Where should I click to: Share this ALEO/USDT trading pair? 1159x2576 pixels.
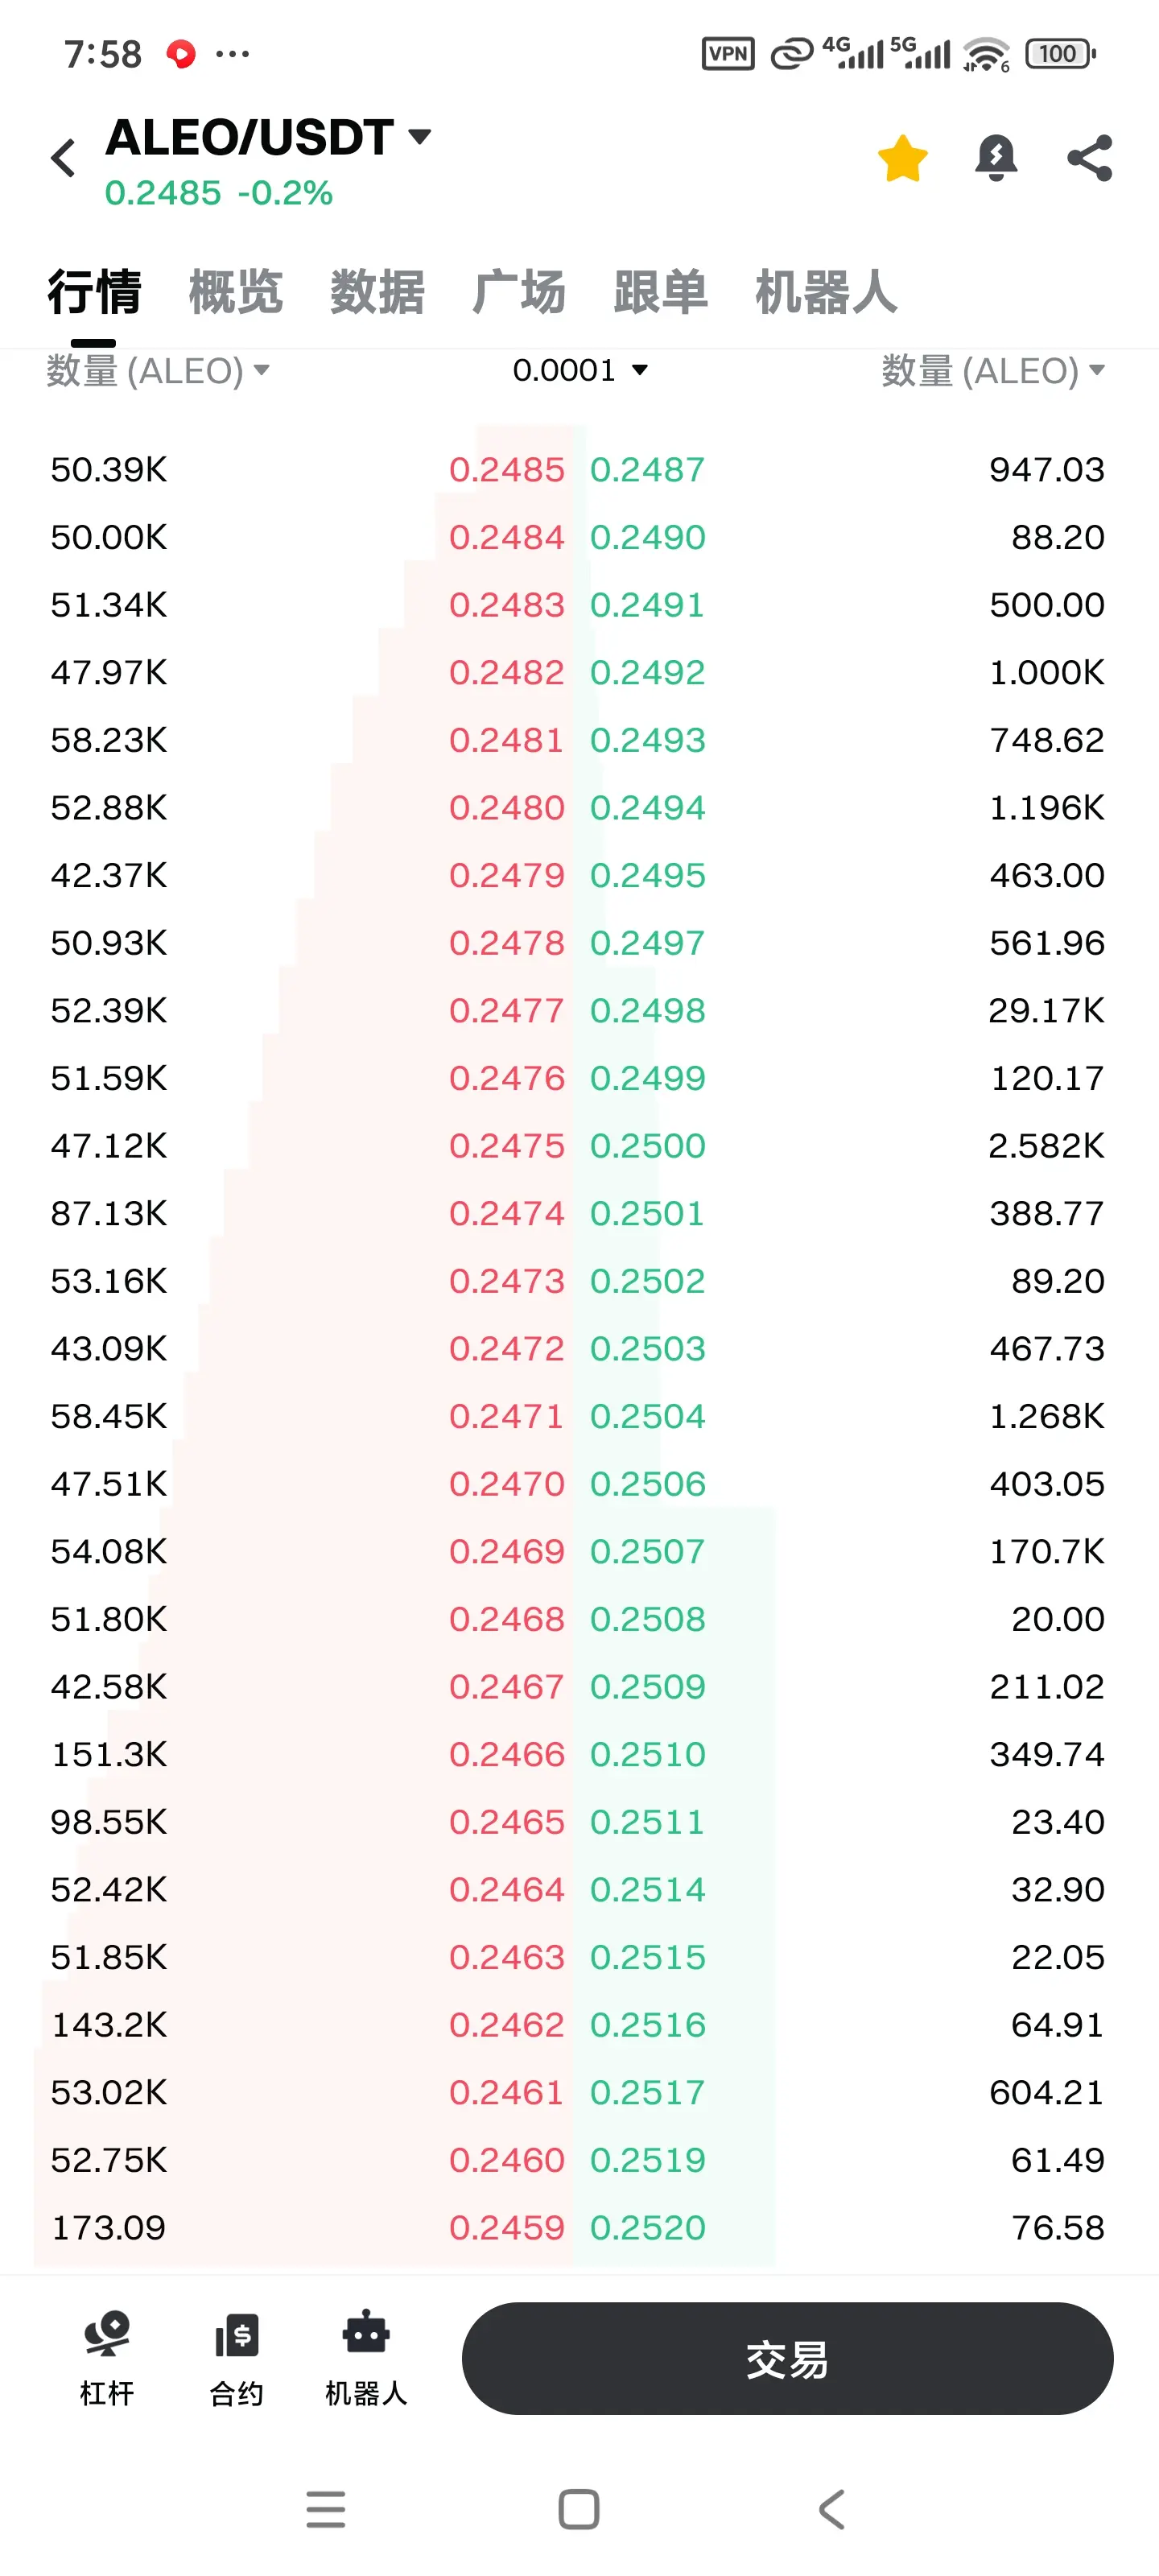[1089, 158]
